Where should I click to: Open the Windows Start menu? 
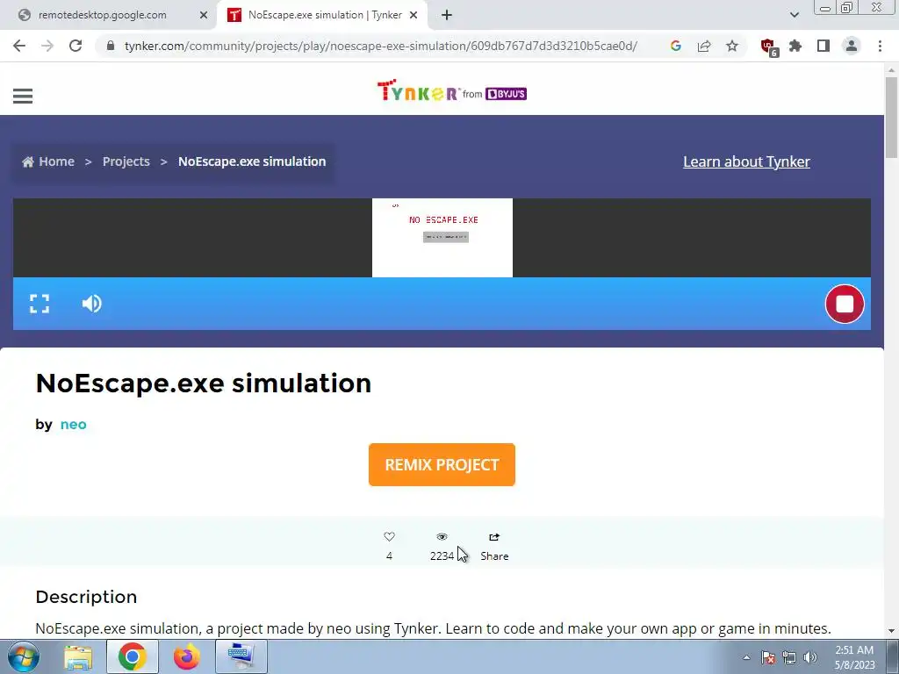click(x=23, y=656)
